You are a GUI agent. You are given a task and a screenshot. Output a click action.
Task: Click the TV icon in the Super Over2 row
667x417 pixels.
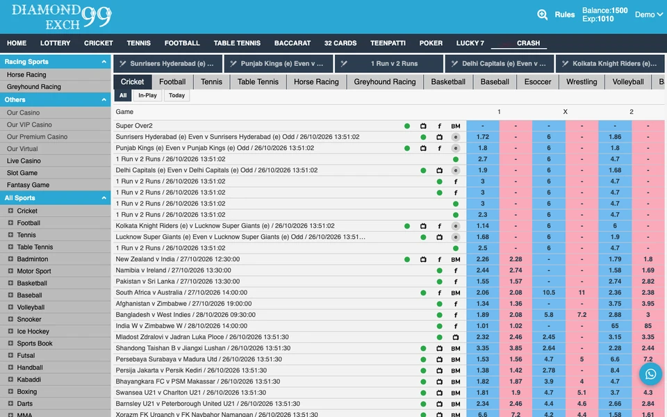pyautogui.click(x=423, y=126)
